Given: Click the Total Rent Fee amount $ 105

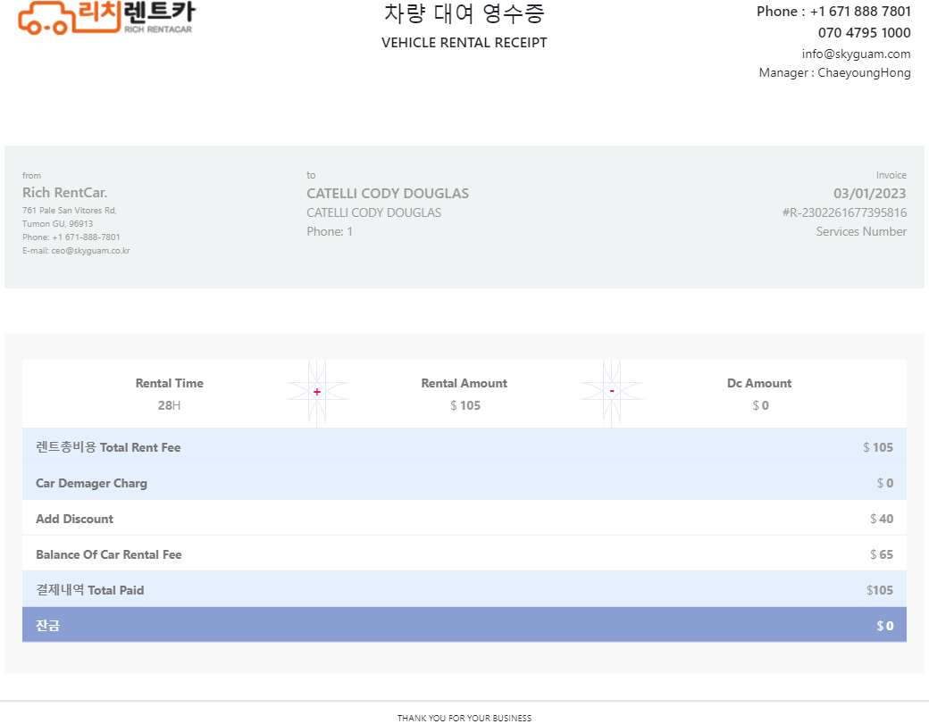Looking at the screenshot, I should point(878,447).
